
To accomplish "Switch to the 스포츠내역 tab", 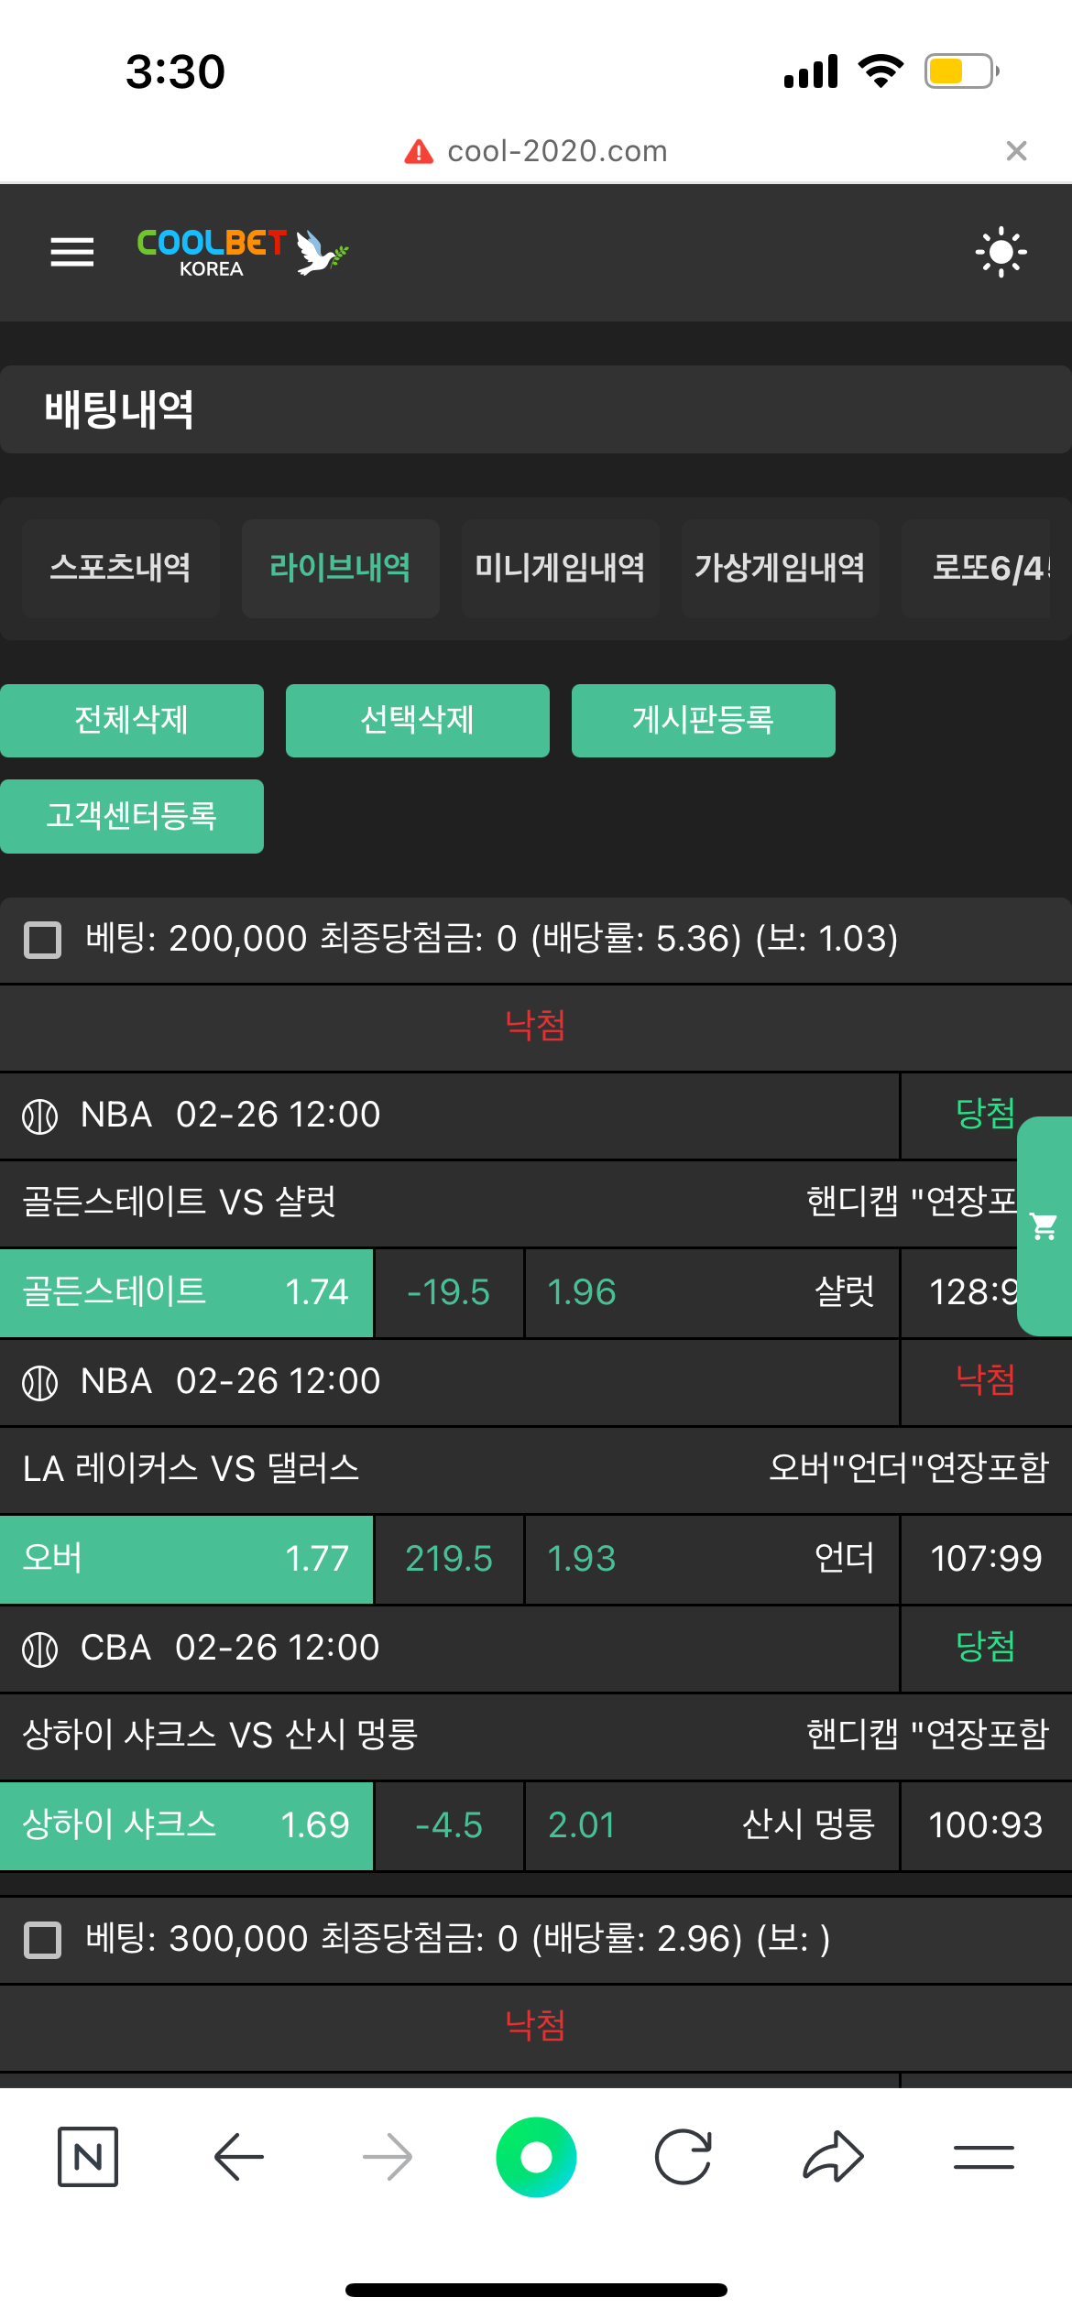I will coord(121,568).
